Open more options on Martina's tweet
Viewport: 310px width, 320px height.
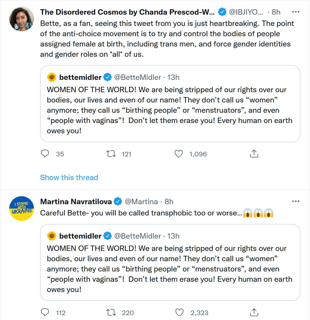click(296, 201)
